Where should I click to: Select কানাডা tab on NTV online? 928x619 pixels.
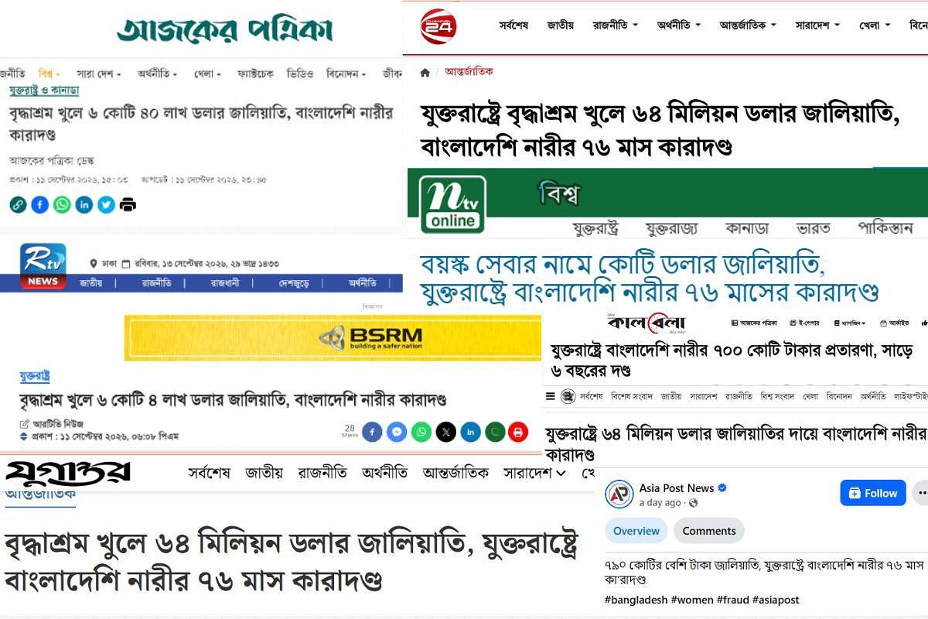[x=746, y=228]
